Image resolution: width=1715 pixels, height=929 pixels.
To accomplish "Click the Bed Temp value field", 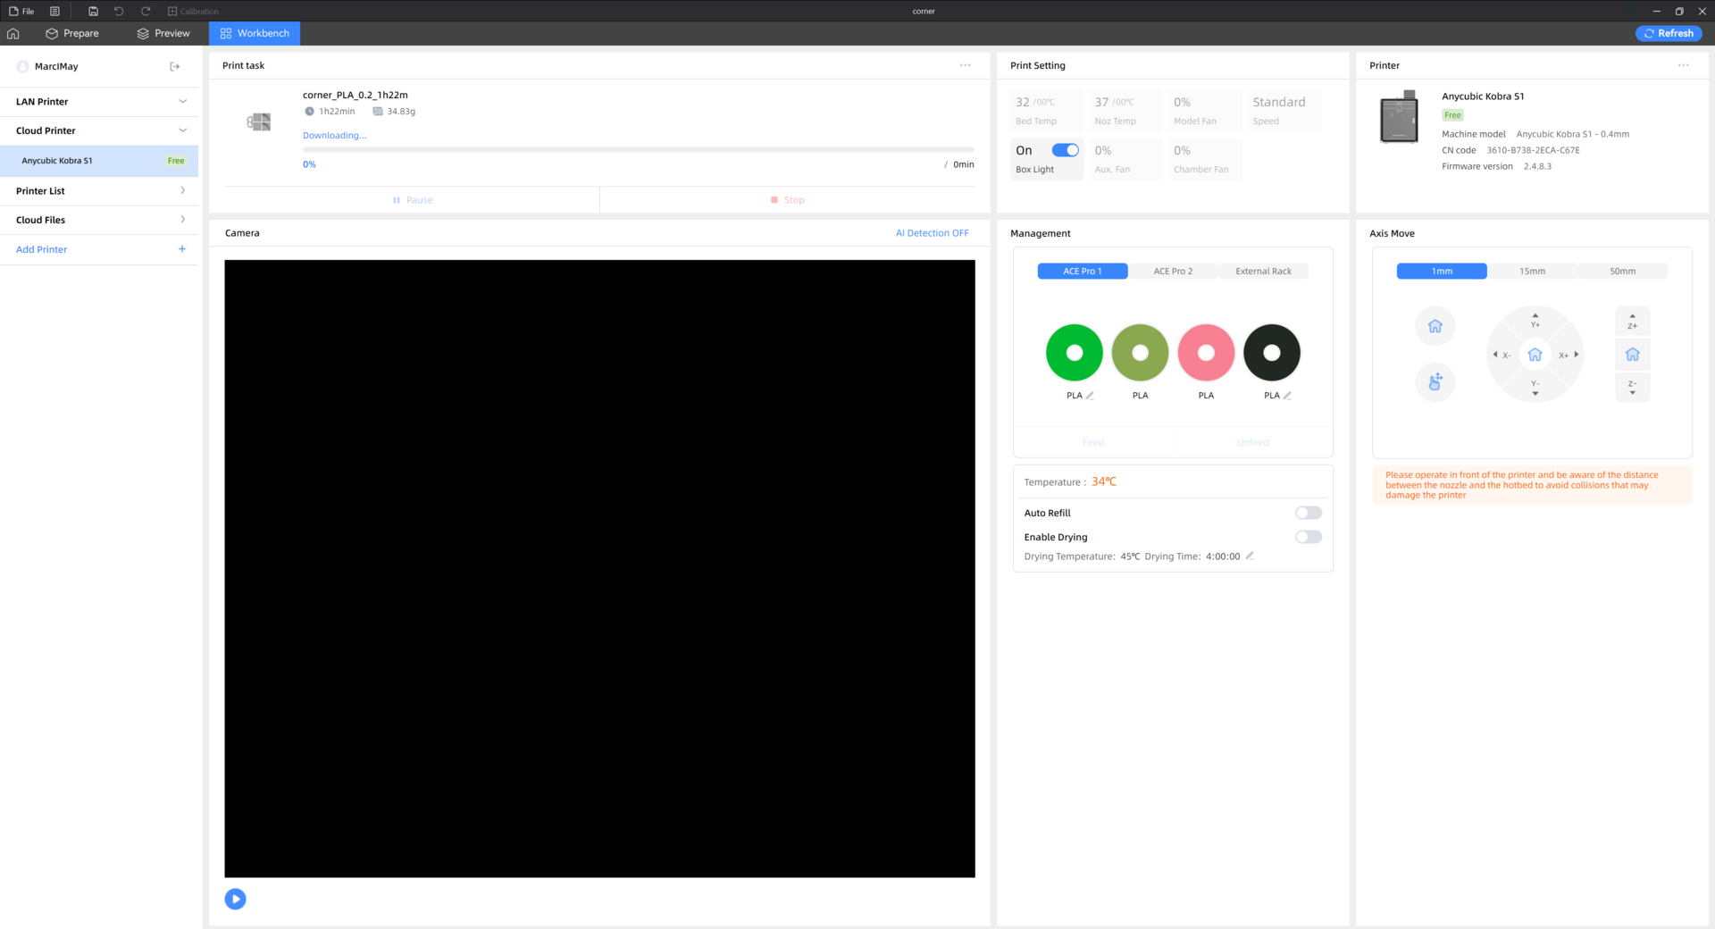I will [1047, 111].
